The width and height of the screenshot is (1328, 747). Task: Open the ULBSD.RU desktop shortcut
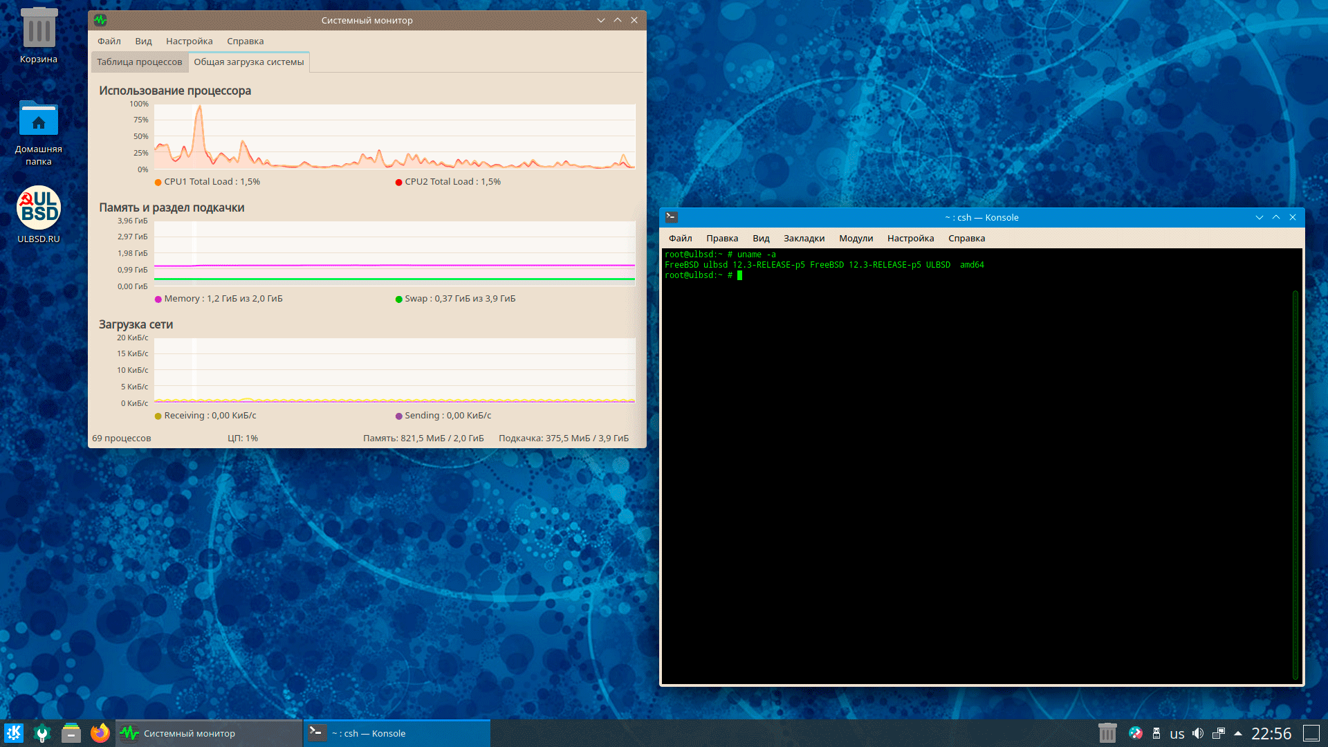pos(39,209)
